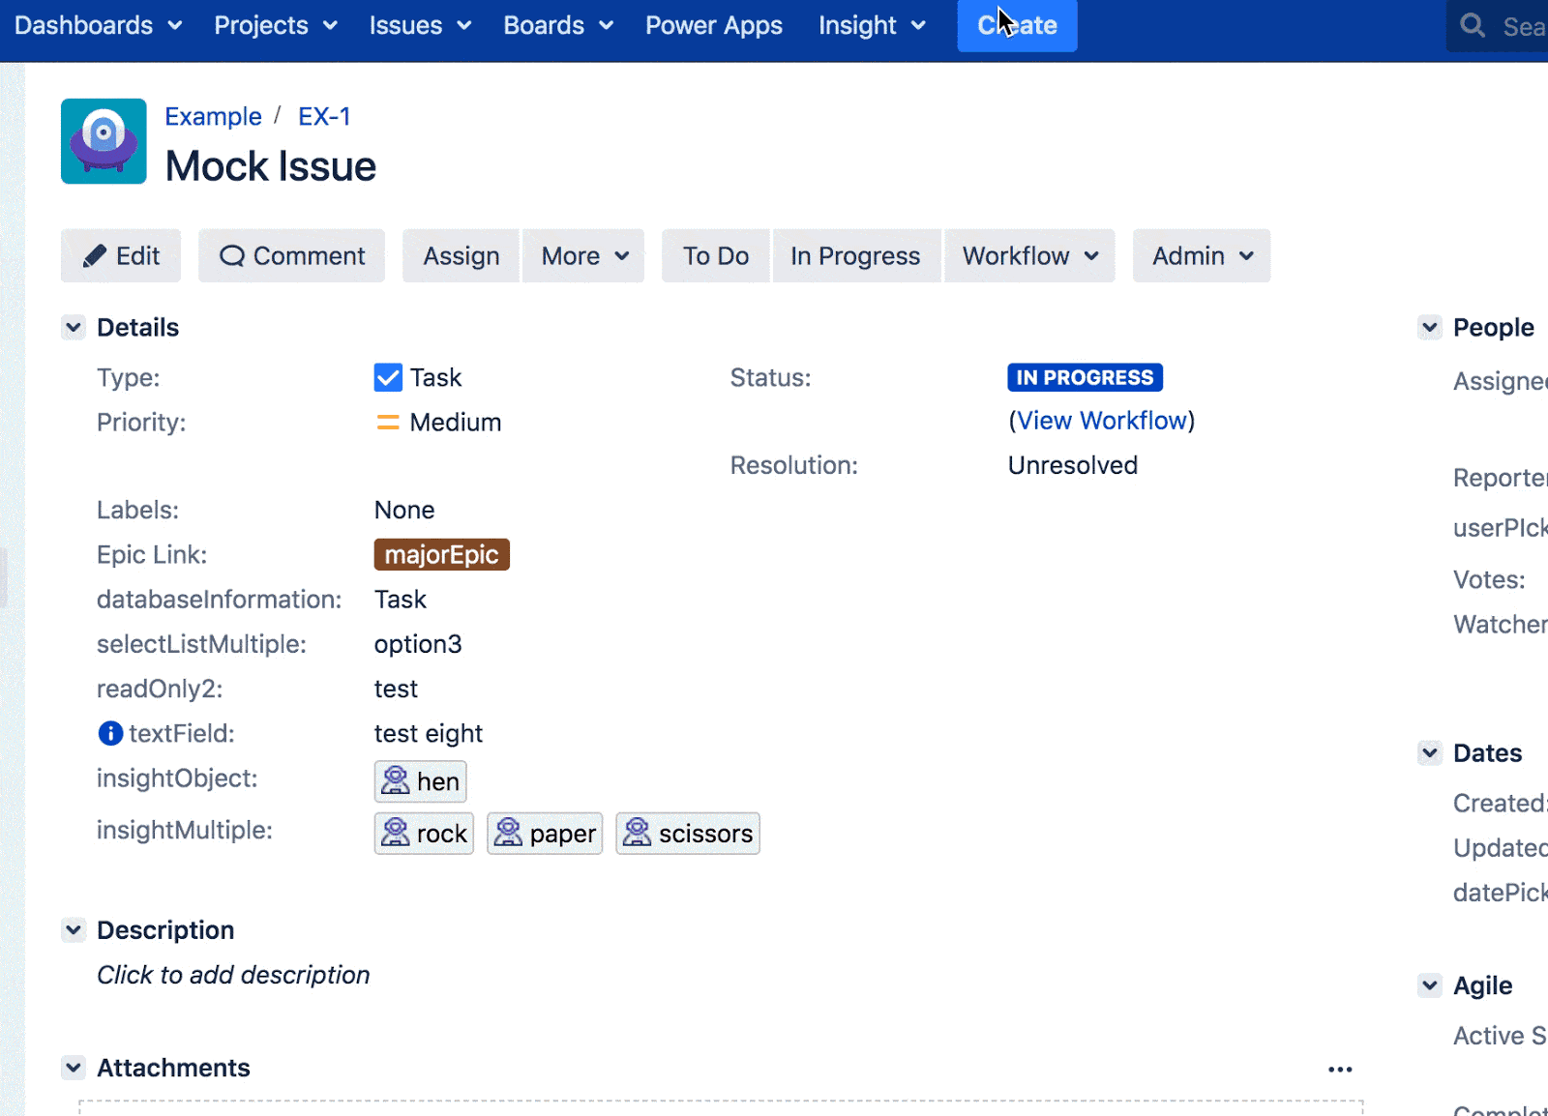Open the Workflow dropdown
This screenshot has width=1548, height=1116.
coord(1028,255)
